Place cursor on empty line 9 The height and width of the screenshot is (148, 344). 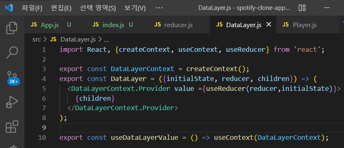pyautogui.click(x=201, y=127)
